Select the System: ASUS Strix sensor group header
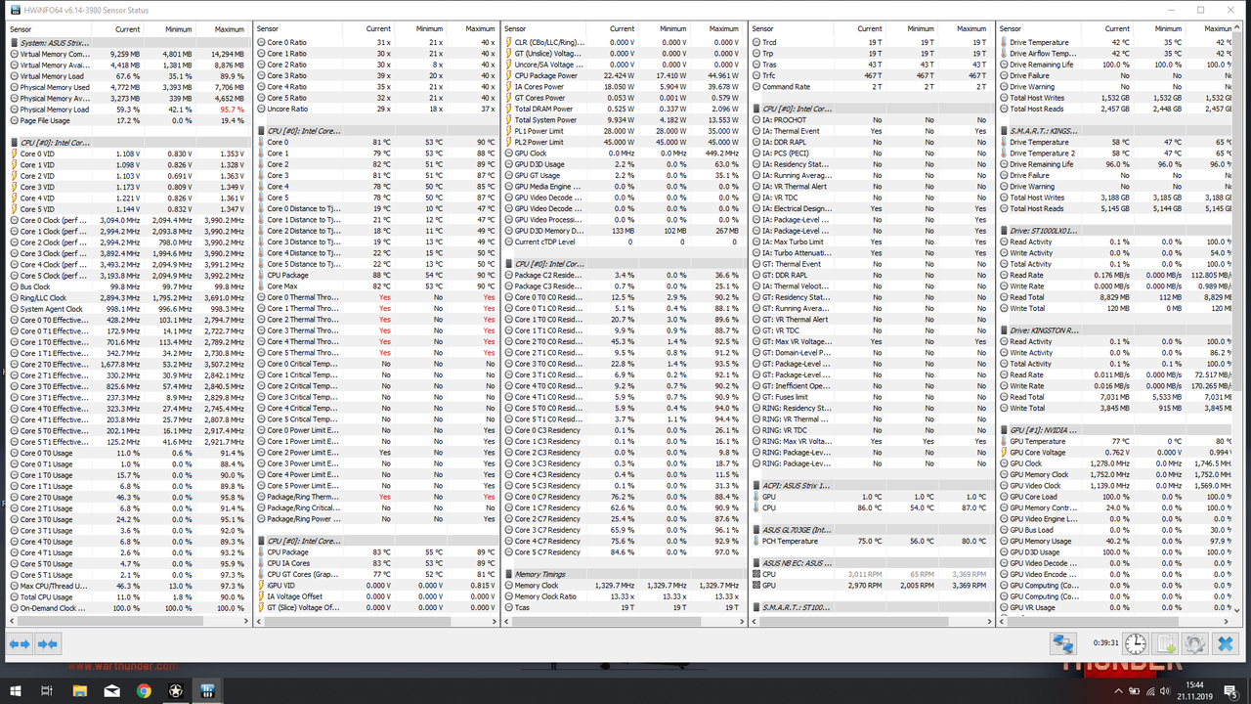 click(128, 43)
